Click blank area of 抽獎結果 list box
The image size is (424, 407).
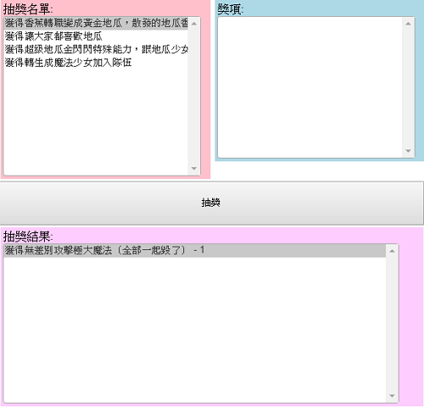[195, 329]
